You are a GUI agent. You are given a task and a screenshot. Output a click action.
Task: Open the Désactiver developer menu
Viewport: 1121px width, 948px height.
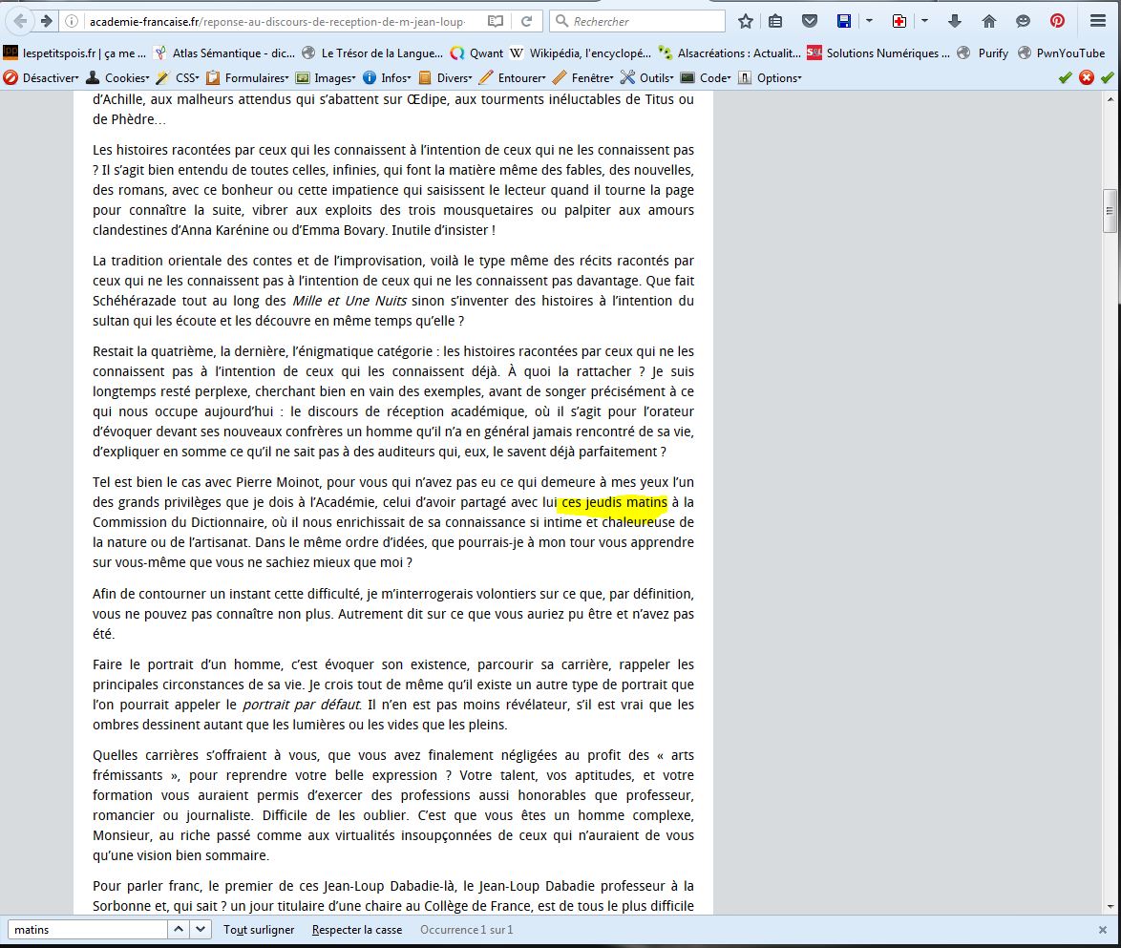click(x=41, y=78)
